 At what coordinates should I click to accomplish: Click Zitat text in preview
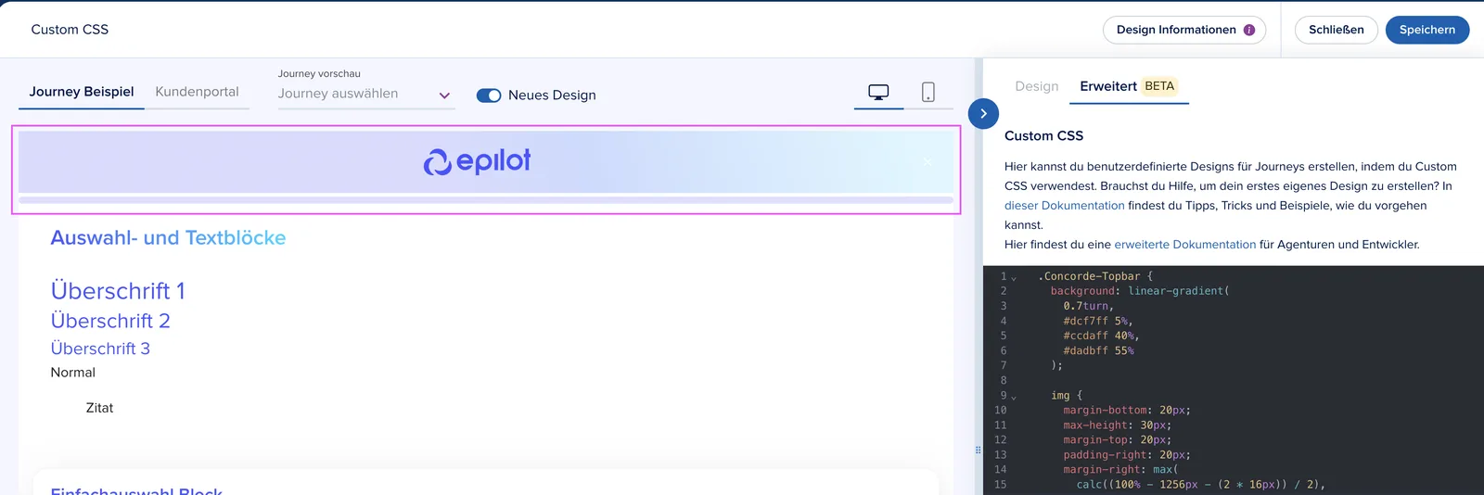point(99,408)
